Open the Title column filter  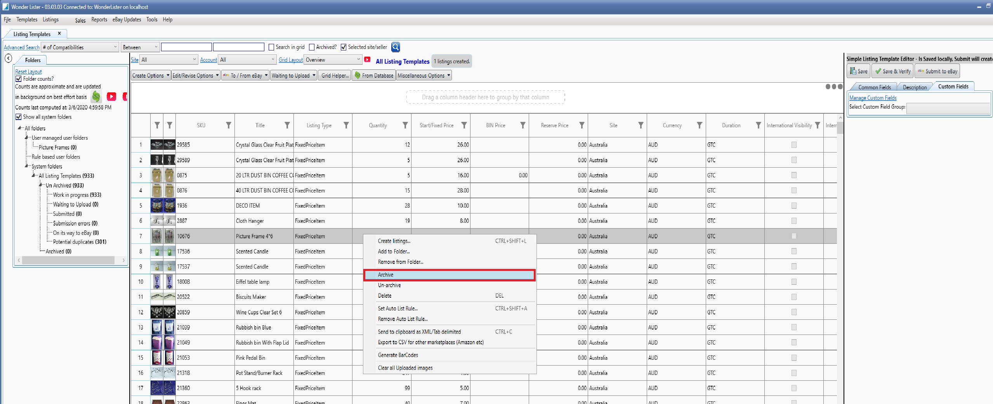coord(287,125)
